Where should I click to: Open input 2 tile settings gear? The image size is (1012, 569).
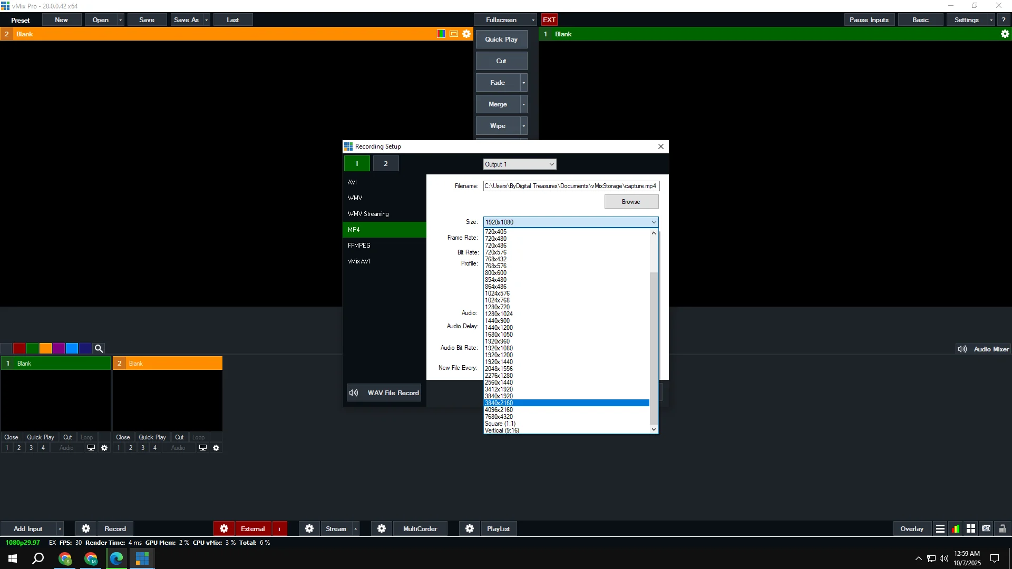click(x=216, y=448)
